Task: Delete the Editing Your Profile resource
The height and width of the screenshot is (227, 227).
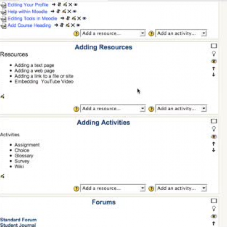Action: tap(70, 5)
